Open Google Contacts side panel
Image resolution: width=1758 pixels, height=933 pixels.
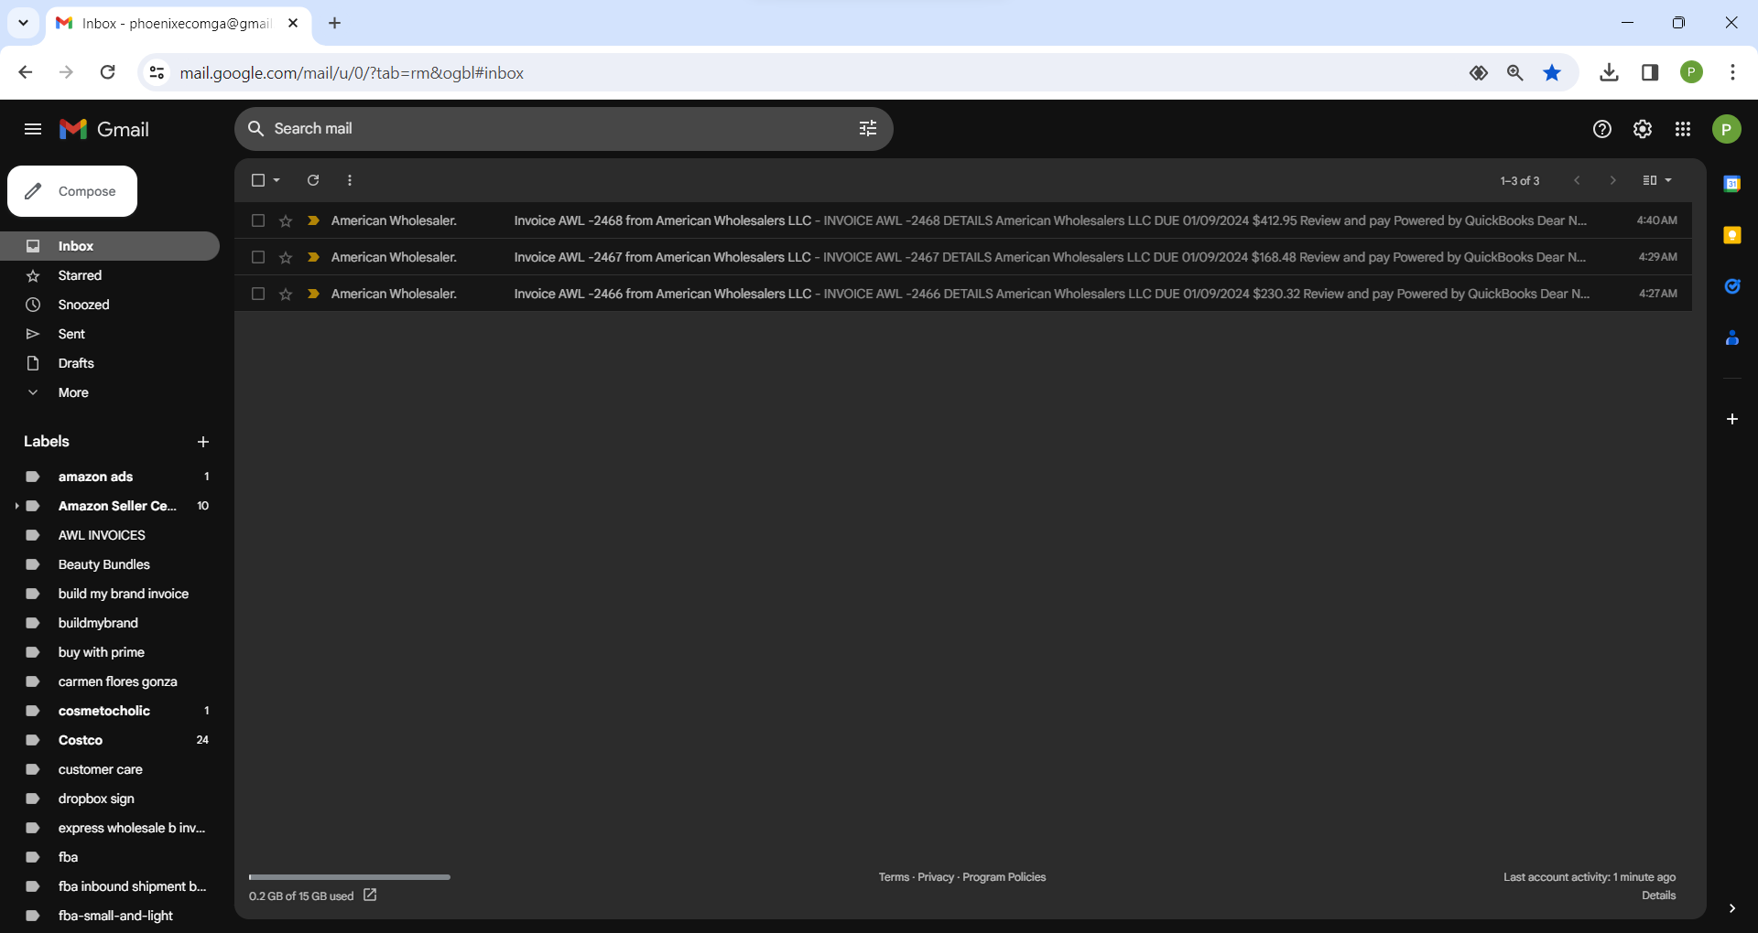1732,338
